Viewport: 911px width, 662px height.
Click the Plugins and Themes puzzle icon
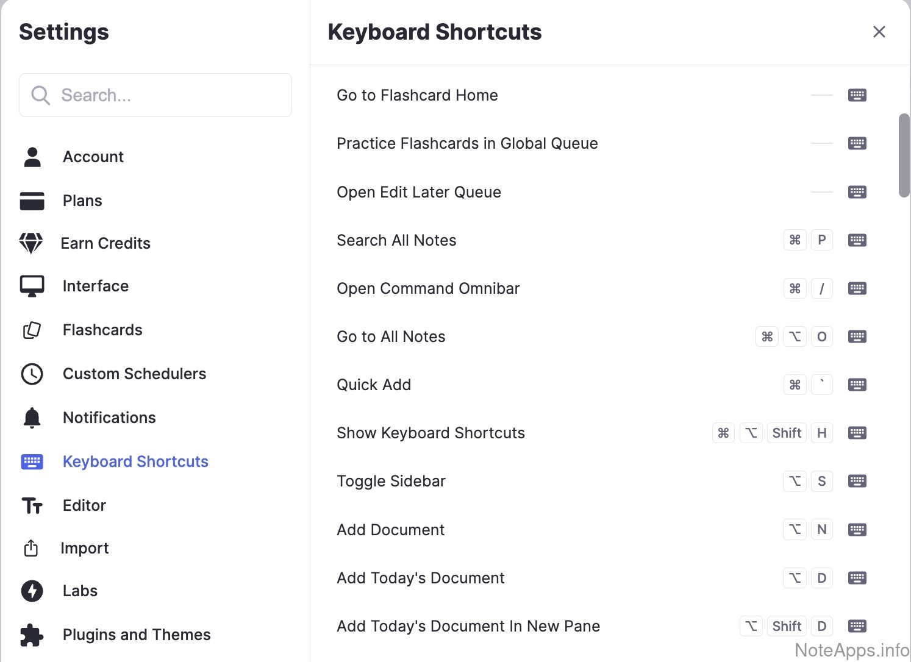pos(32,635)
